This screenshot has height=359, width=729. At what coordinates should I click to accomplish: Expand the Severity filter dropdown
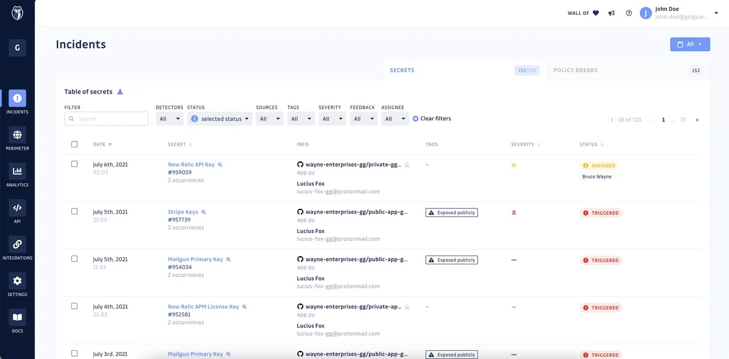(332, 119)
